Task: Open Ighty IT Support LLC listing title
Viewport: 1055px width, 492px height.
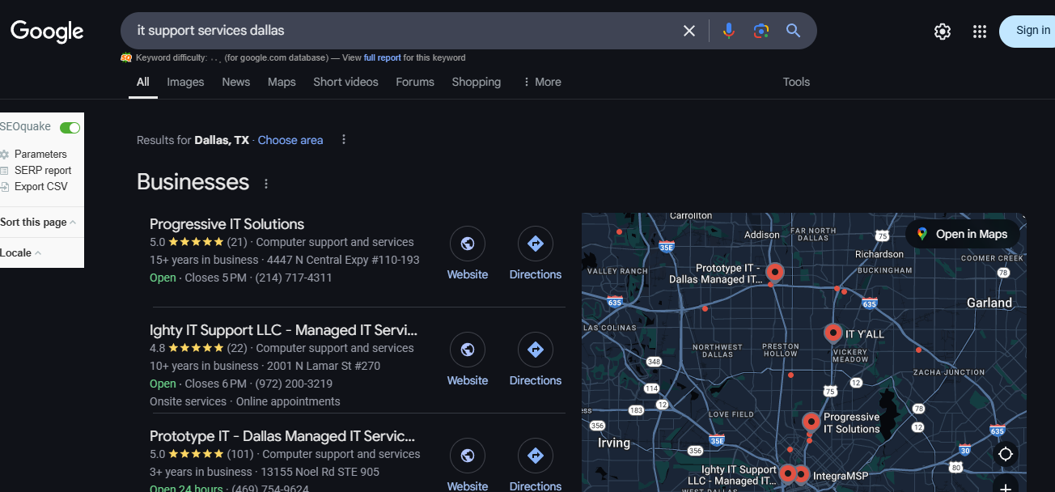Action: click(283, 330)
